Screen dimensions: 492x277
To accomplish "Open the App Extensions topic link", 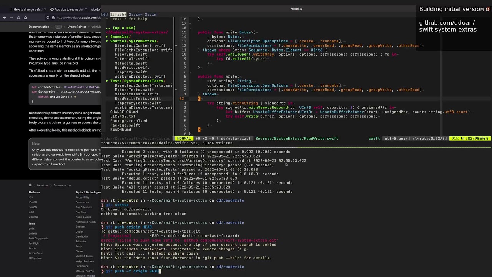I will click(x=84, y=207).
